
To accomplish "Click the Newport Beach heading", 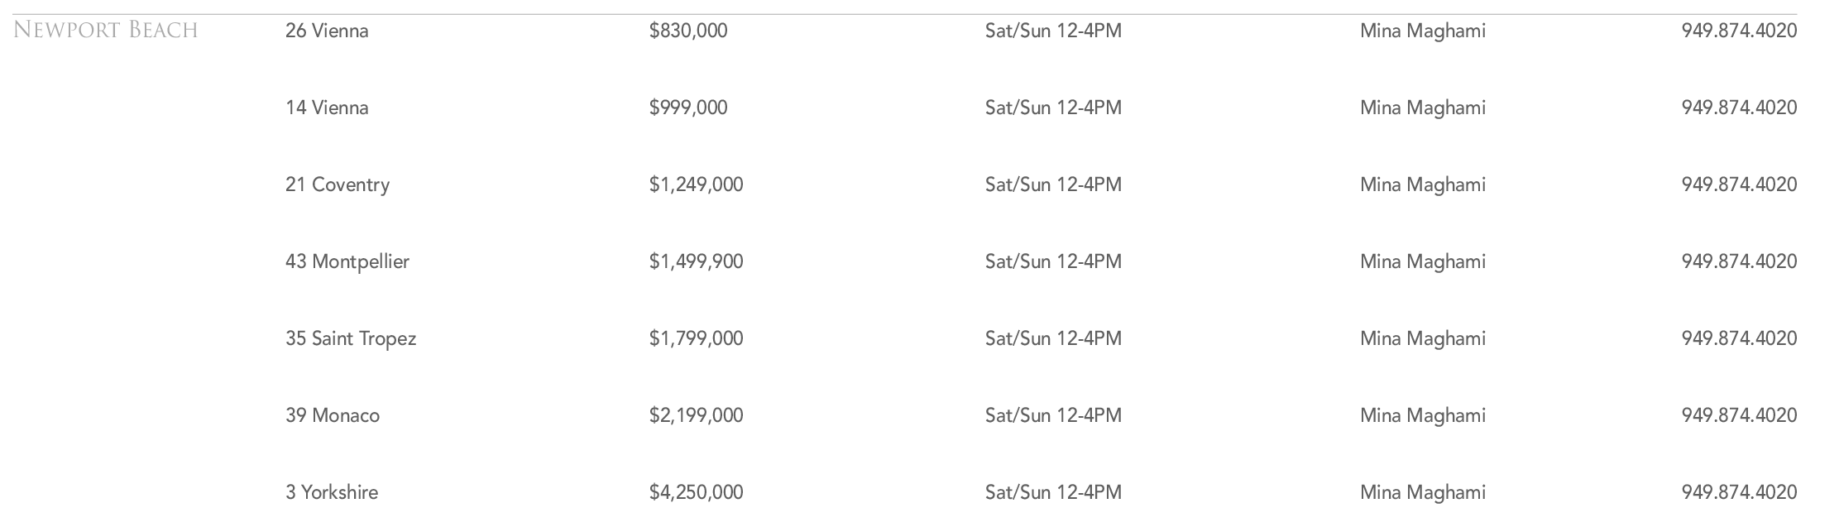I will click(106, 31).
